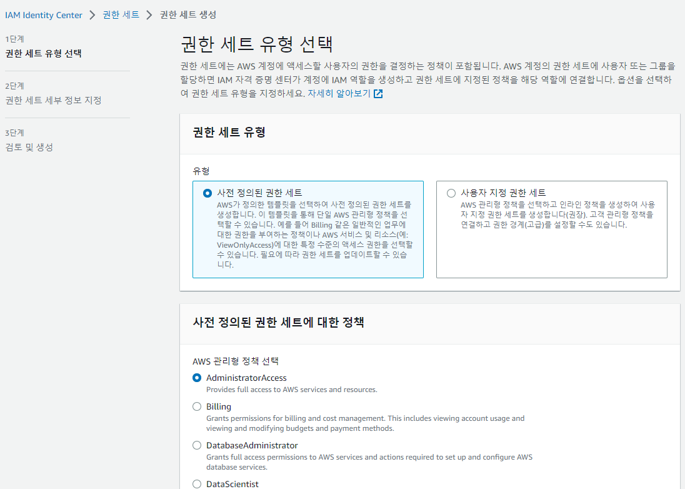Open the IAM Identity Center breadcrumb link
Image resolution: width=685 pixels, height=489 pixels.
(x=44, y=15)
